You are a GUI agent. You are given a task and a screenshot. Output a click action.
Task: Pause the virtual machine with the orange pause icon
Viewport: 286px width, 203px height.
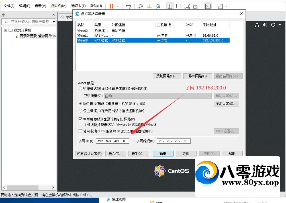tap(112, 6)
